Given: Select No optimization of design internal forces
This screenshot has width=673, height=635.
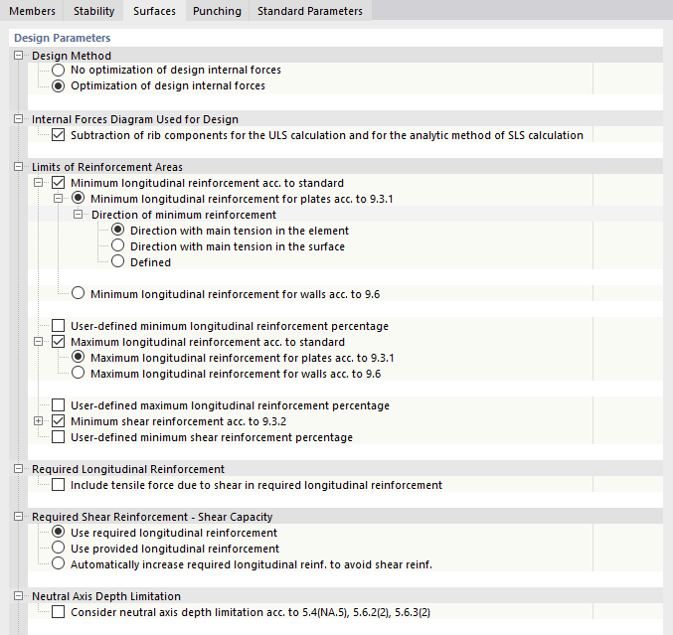Looking at the screenshot, I should [59, 71].
